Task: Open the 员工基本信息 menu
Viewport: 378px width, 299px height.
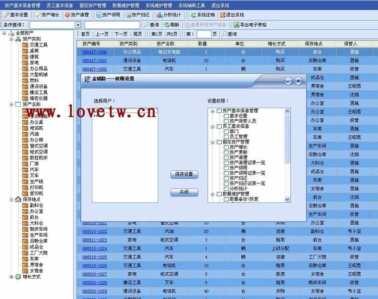Action: [x=59, y=6]
